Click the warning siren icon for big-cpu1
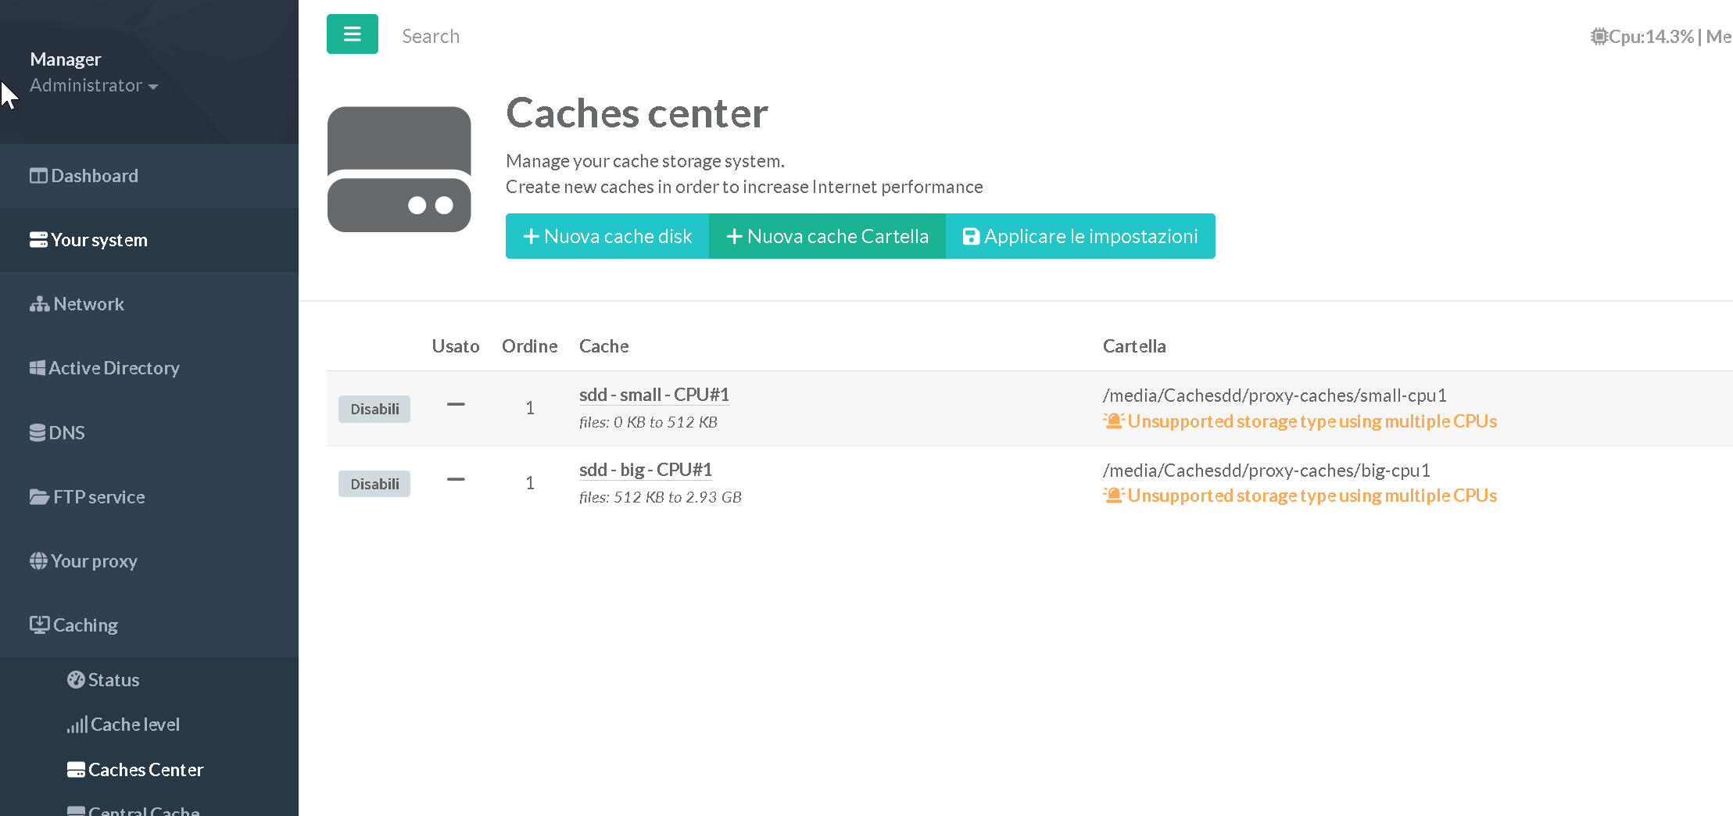 point(1113,496)
